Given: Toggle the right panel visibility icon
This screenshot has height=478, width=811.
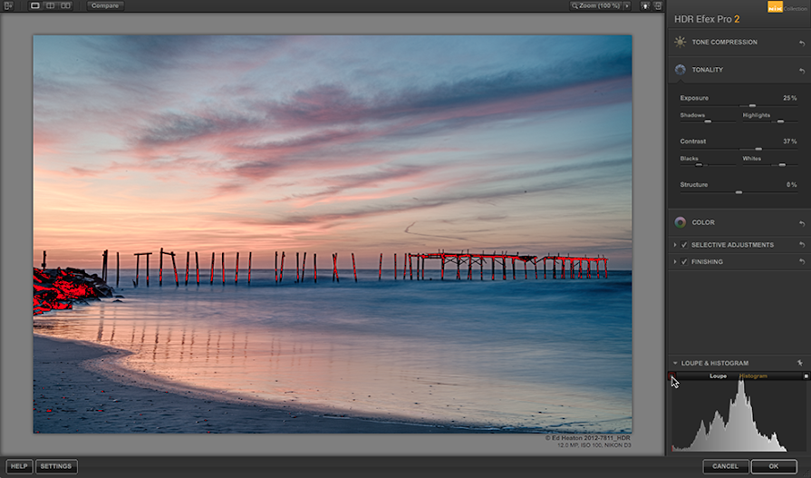Looking at the screenshot, I should point(658,5).
